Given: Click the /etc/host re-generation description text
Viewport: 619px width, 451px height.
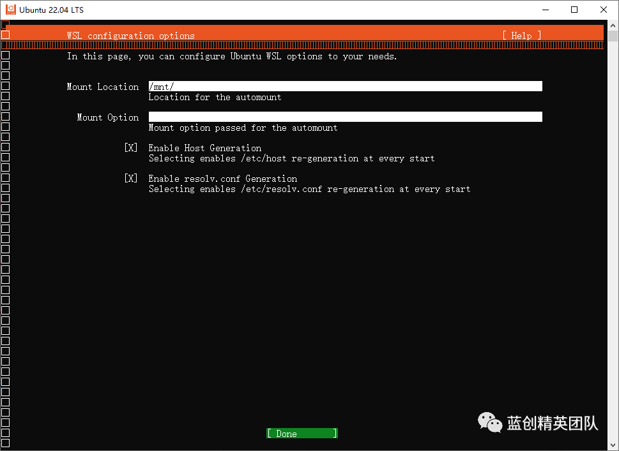Looking at the screenshot, I should coord(291,158).
